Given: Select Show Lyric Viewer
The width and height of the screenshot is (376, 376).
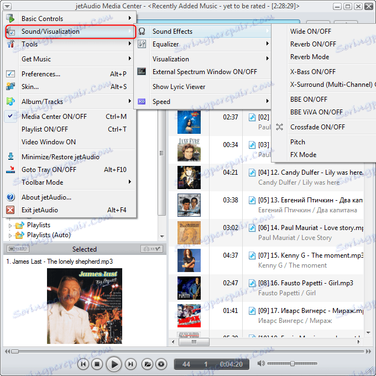Looking at the screenshot, I should [x=179, y=87].
